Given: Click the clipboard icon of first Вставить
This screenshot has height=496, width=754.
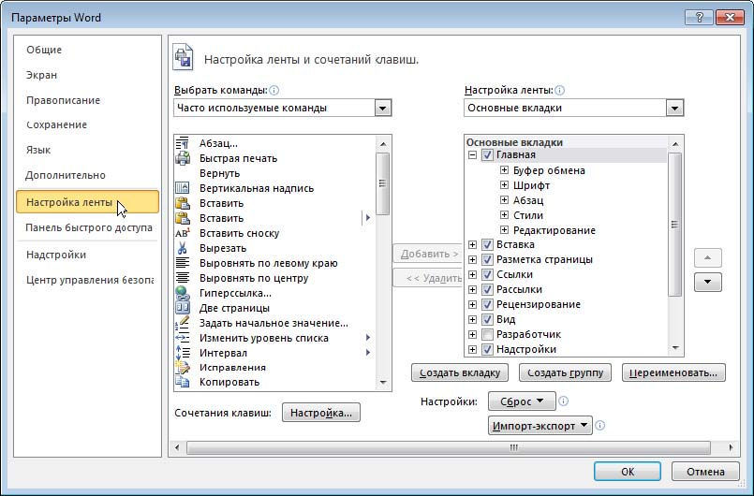Looking at the screenshot, I should pyautogui.click(x=183, y=203).
